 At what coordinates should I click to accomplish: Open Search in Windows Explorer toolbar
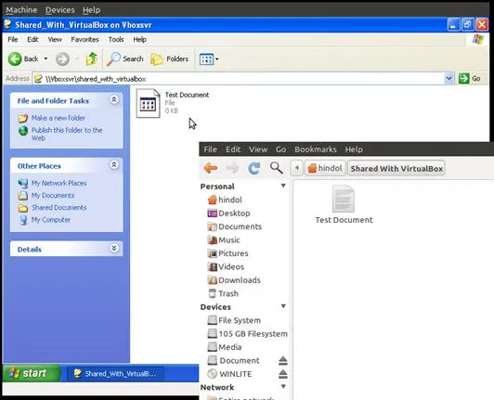[125, 58]
